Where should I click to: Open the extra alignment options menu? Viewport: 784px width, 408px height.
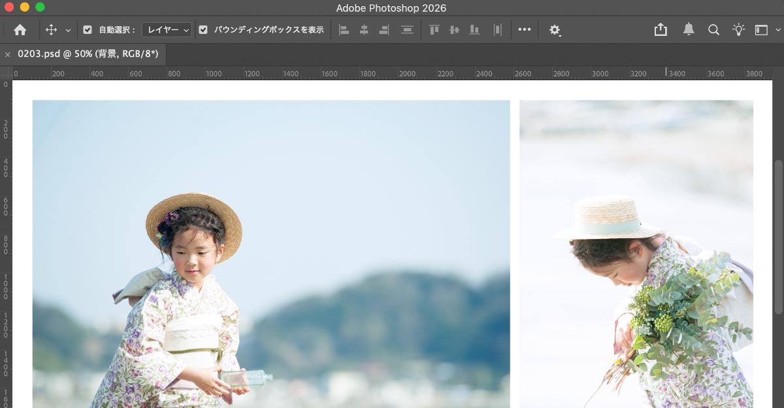click(524, 29)
